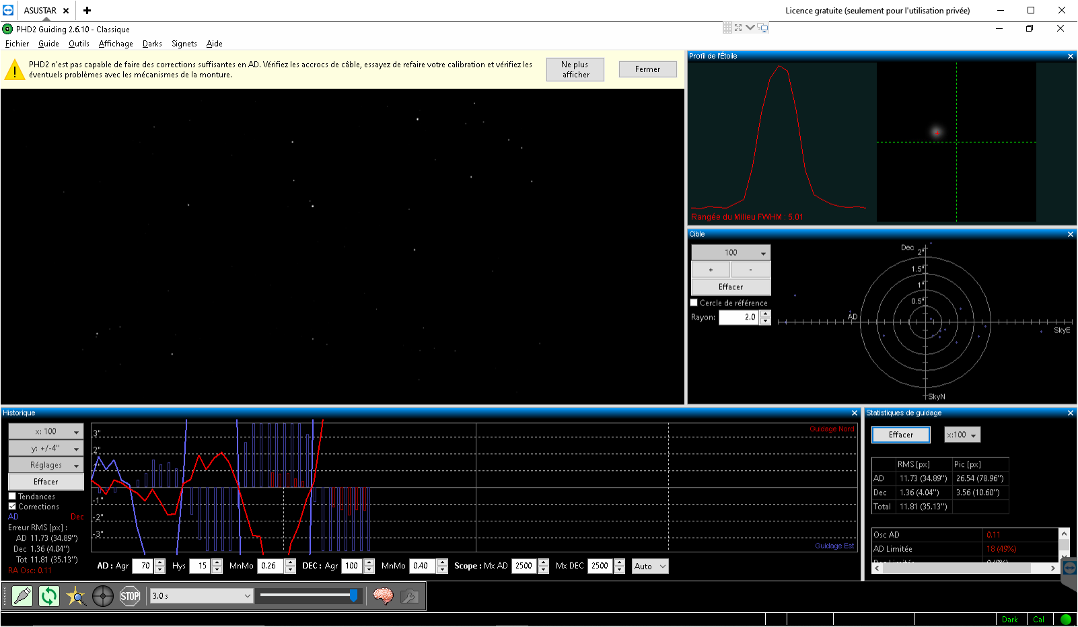
Task: Click Effacer in the Cible panel
Action: pyautogui.click(x=731, y=287)
